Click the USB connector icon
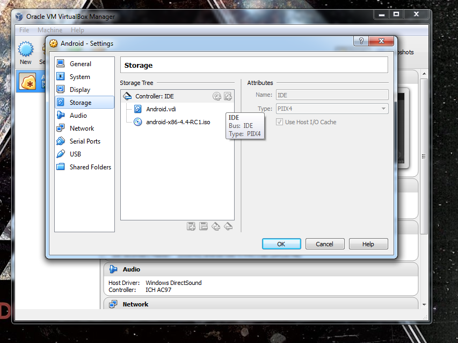This screenshot has width=458, height=343. tap(61, 154)
